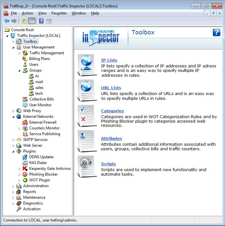Viewport: 225px width, 226px height.
Task: Click the Activation keys icon
Action: 19,209
